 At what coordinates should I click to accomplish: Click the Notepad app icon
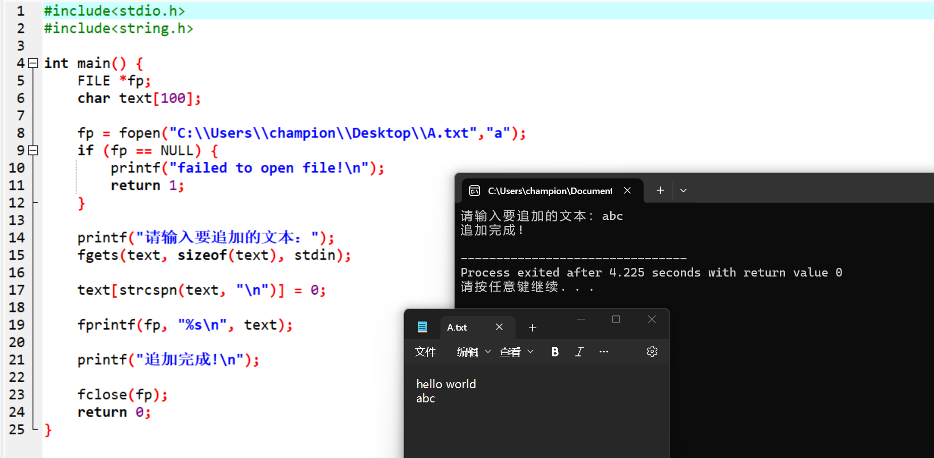click(x=422, y=327)
